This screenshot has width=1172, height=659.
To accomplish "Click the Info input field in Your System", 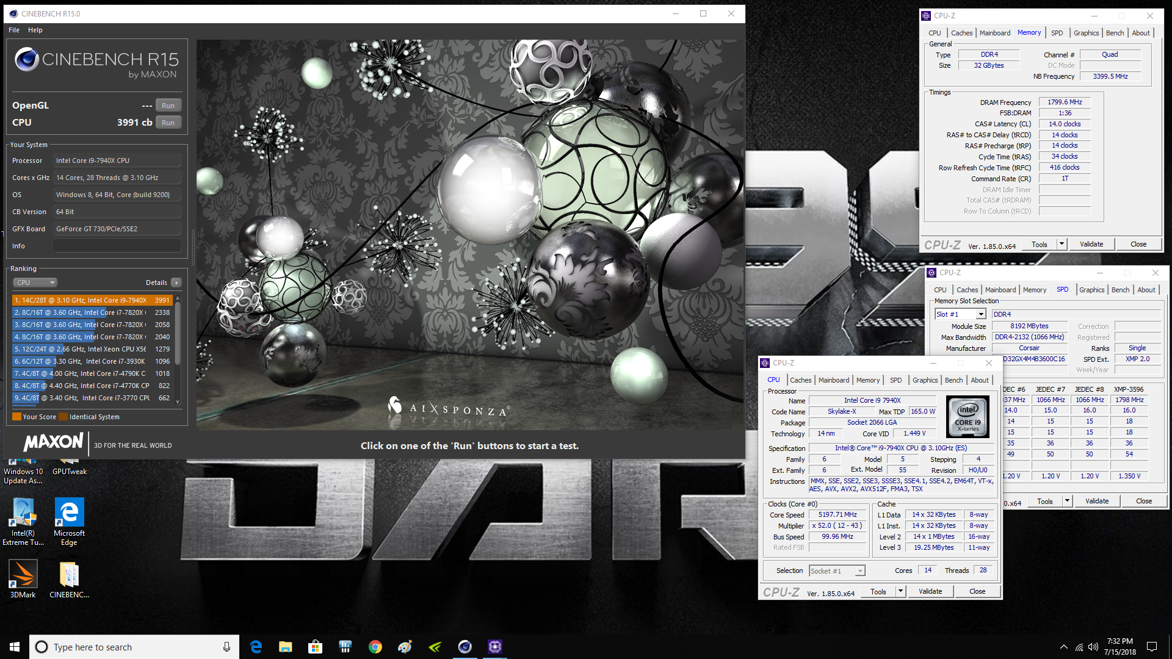I will pyautogui.click(x=117, y=246).
